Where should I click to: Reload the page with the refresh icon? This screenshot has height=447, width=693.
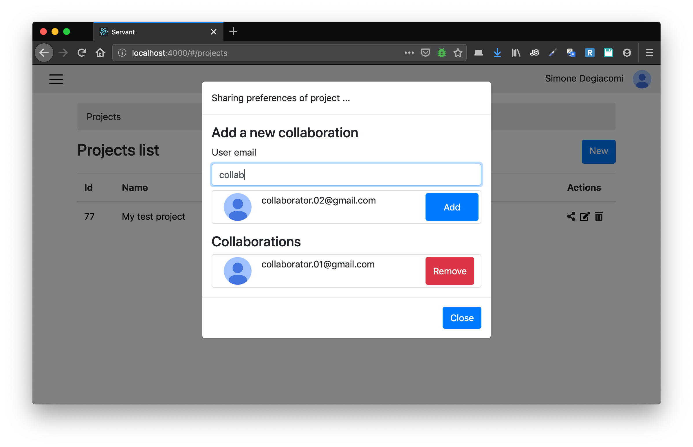(x=82, y=53)
